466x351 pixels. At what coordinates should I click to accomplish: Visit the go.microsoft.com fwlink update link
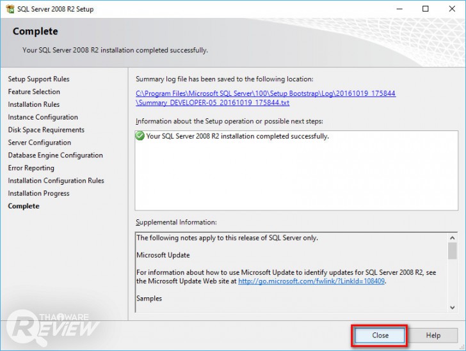click(x=311, y=281)
